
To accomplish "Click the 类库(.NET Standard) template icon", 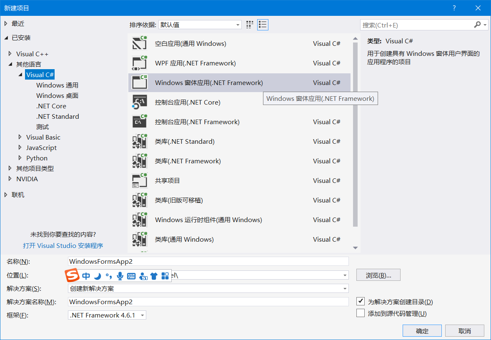I will pos(140,142).
